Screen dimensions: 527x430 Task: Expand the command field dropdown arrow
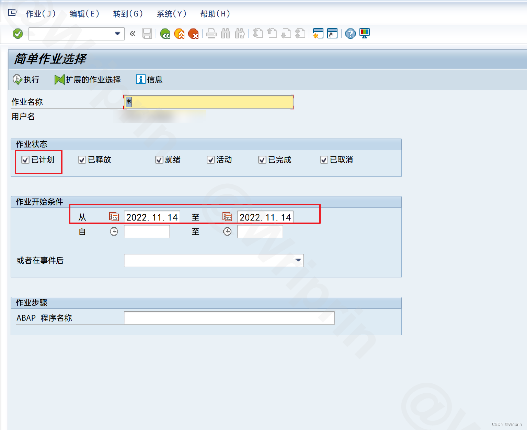coord(117,34)
